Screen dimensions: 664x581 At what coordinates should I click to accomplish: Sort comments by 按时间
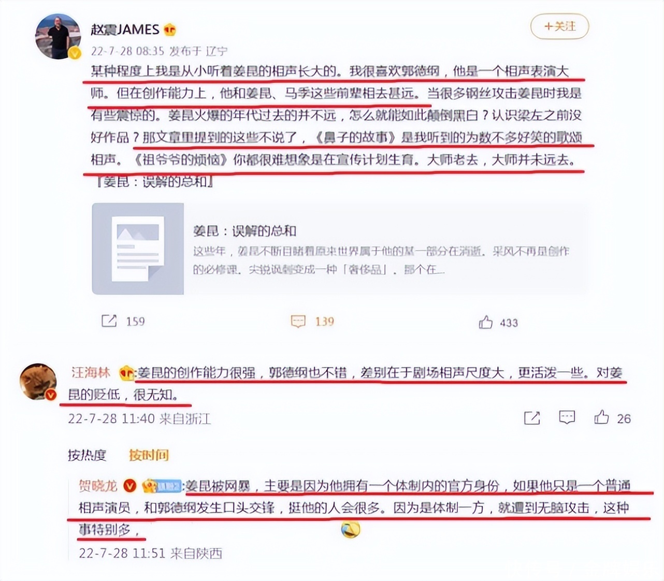tap(149, 455)
